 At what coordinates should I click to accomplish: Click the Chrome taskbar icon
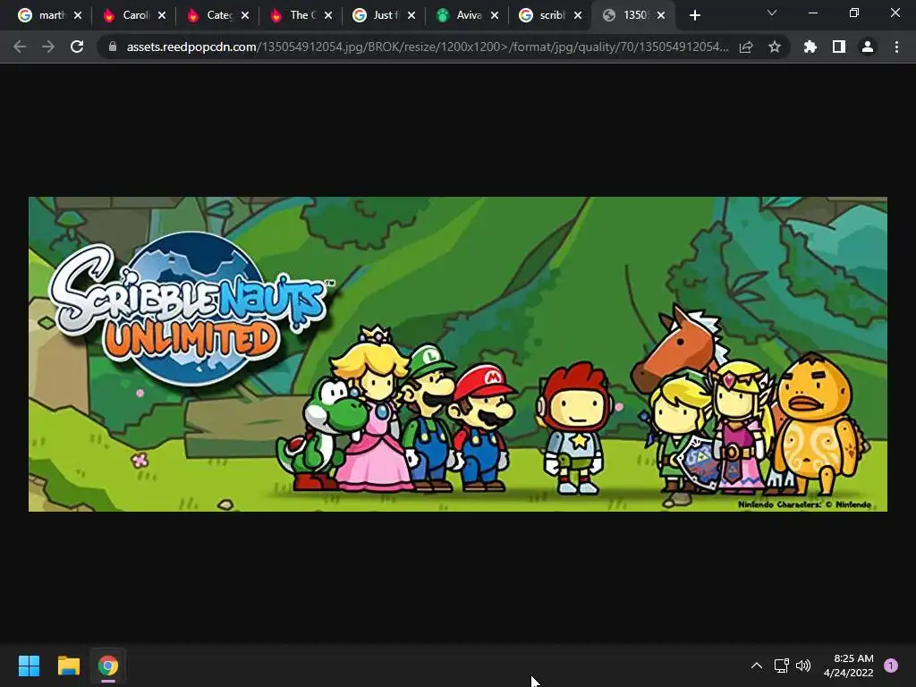click(x=108, y=666)
